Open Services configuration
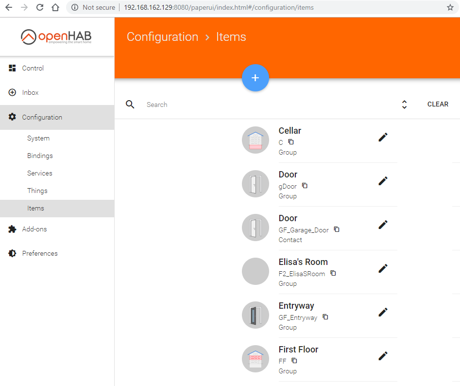The height and width of the screenshot is (386, 460). coord(57,173)
